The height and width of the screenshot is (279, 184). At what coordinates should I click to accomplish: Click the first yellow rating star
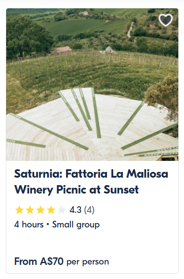point(19,210)
